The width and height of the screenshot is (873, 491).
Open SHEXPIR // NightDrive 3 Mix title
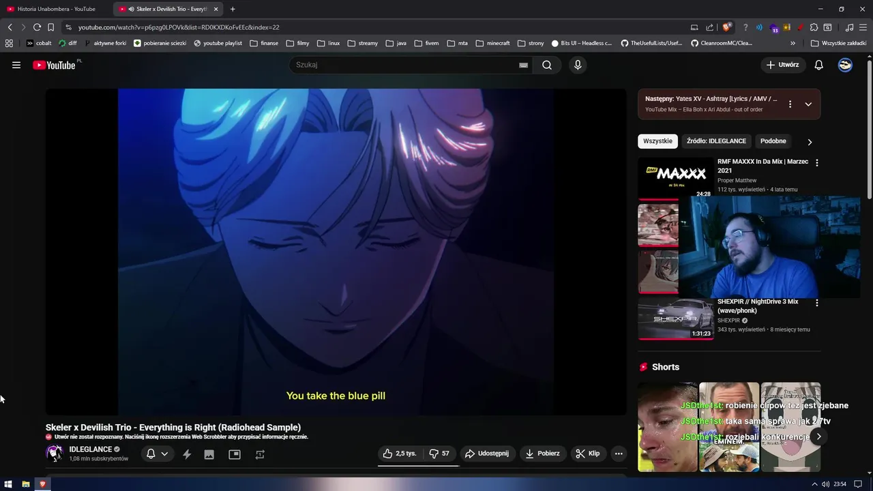[758, 306]
